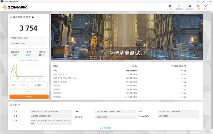Screen dimensions: 213x134
Task: Click the 保存游戏 row label
Action: tap(57, 93)
